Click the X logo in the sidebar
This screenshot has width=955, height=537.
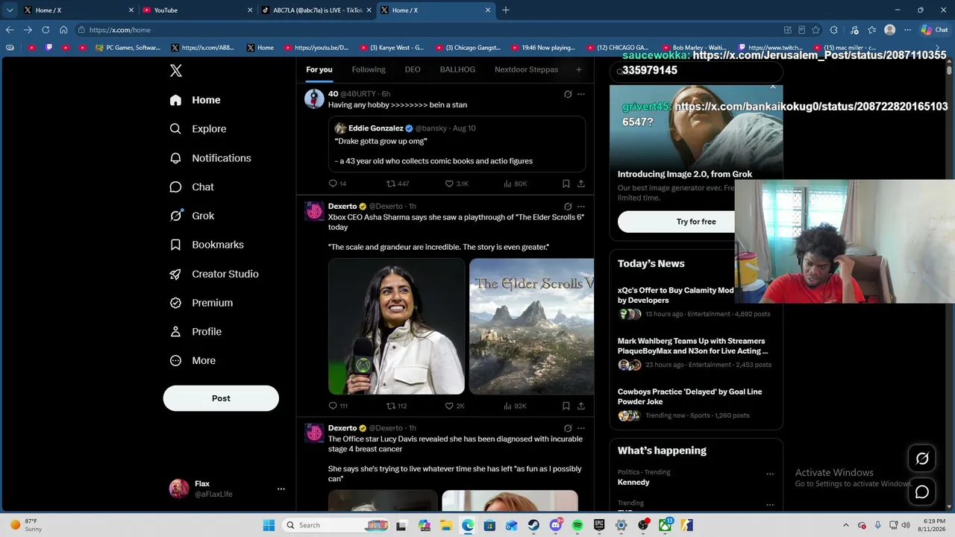[x=176, y=71]
